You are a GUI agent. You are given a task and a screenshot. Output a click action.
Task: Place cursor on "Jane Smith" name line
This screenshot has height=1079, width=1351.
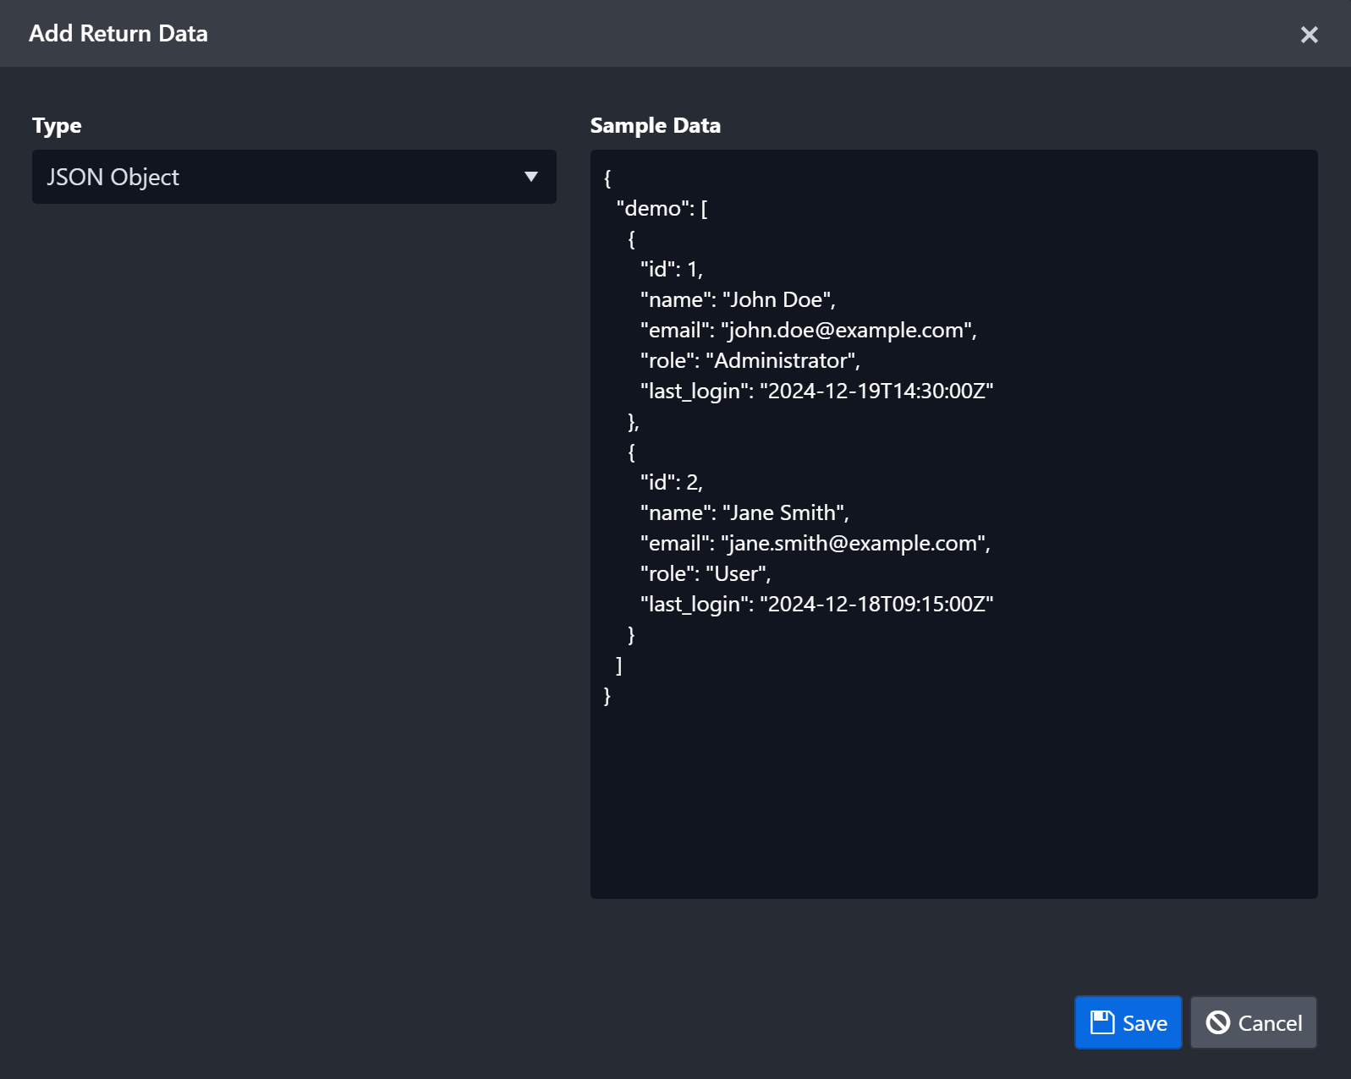coord(744,513)
